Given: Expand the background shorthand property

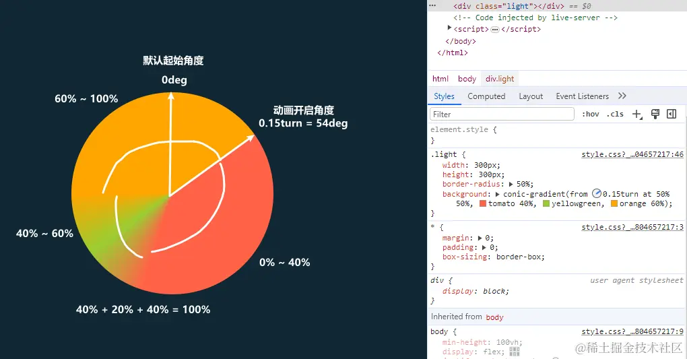Looking at the screenshot, I should [497, 194].
